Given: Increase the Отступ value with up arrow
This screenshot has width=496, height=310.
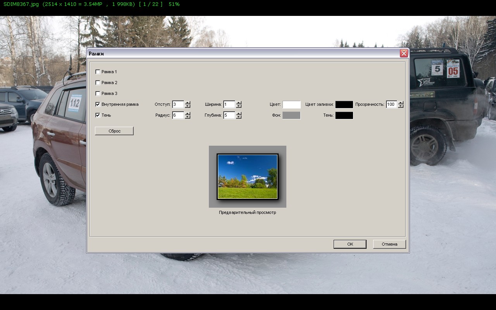Looking at the screenshot, I should coord(188,103).
